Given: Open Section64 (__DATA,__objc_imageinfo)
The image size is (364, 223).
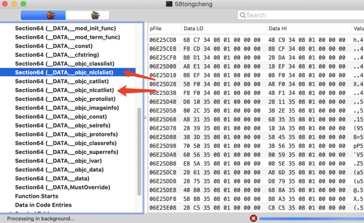Looking at the screenshot, I should pyautogui.click(x=67, y=108).
